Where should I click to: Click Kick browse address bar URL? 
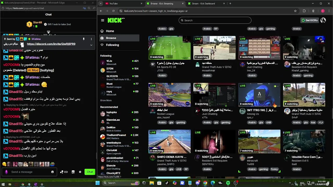point(156,11)
